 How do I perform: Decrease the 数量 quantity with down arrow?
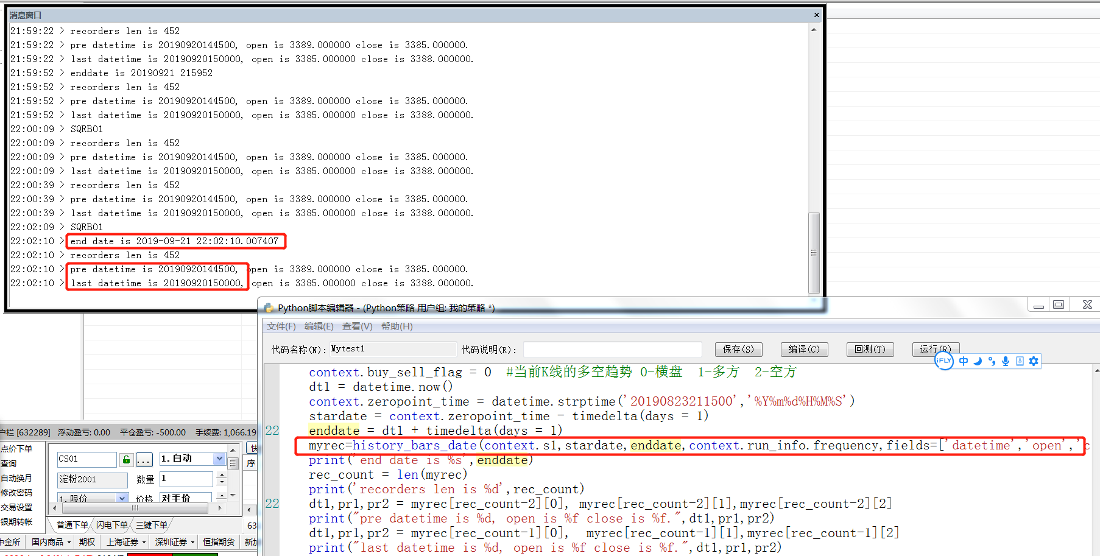pos(222,482)
